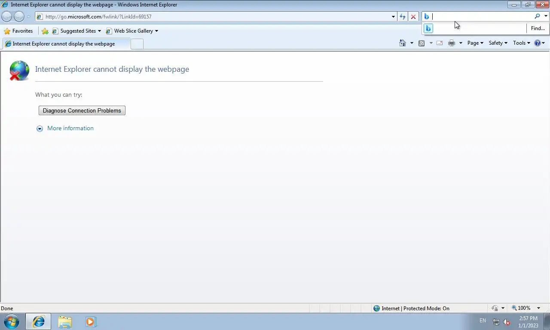
Task: Open the Print options dropdown arrow
Action: point(461,43)
